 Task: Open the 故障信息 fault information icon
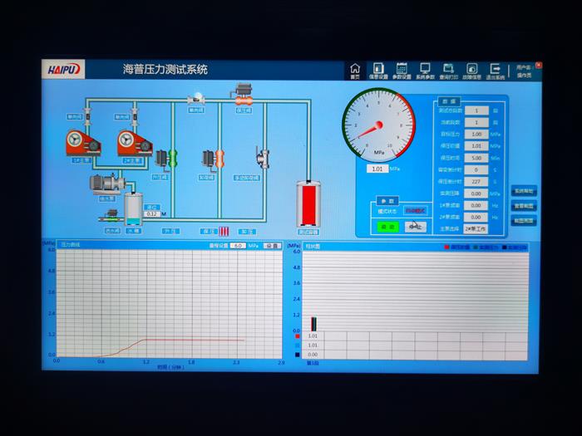pyautogui.click(x=472, y=70)
